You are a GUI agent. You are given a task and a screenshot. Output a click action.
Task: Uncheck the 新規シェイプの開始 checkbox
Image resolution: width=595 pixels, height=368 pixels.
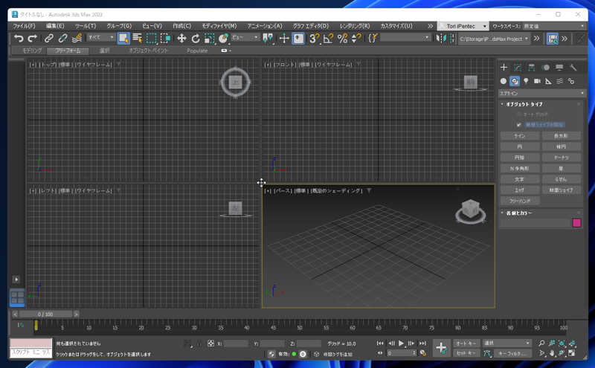pyautogui.click(x=518, y=125)
